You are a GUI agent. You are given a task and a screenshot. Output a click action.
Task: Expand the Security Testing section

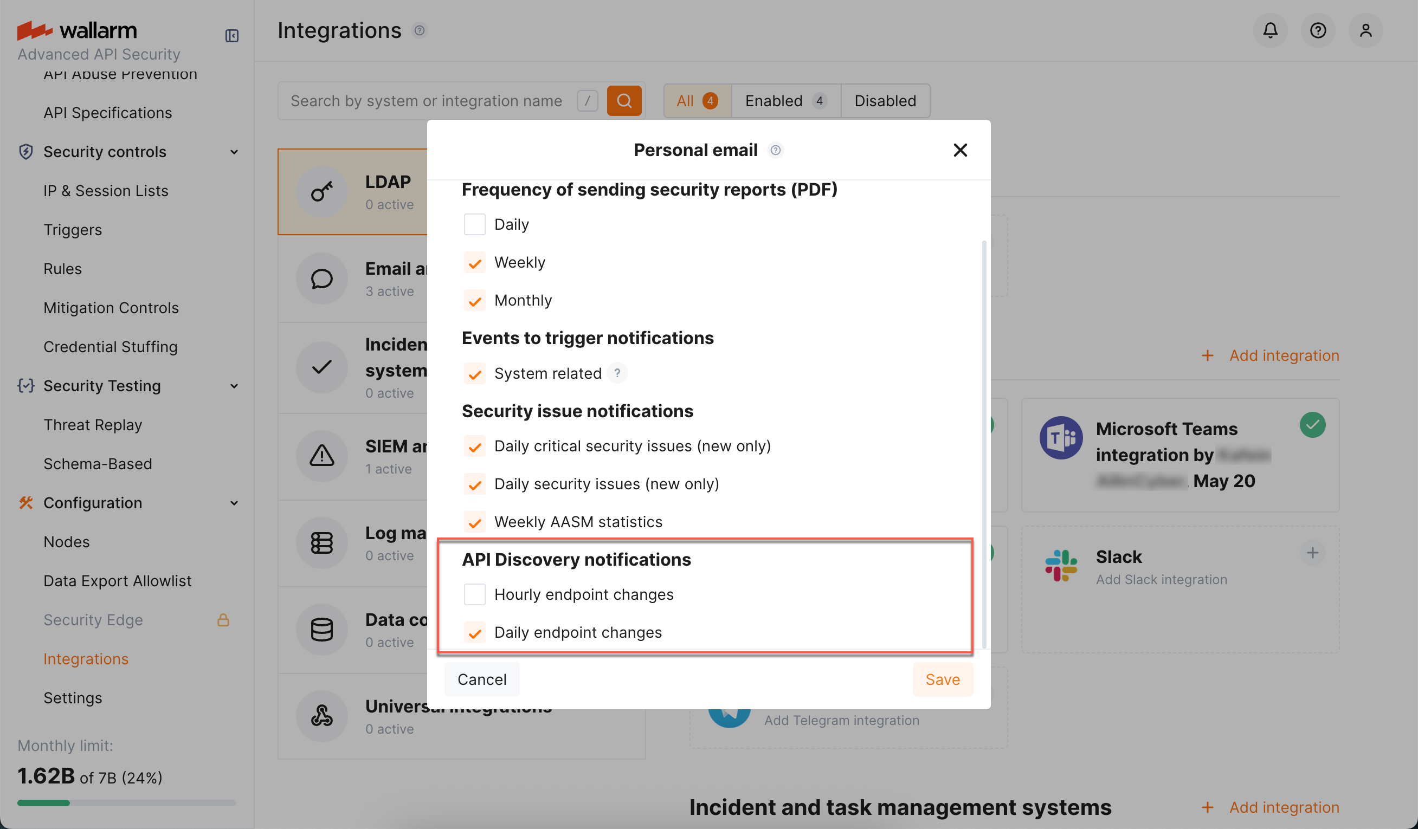click(x=235, y=386)
